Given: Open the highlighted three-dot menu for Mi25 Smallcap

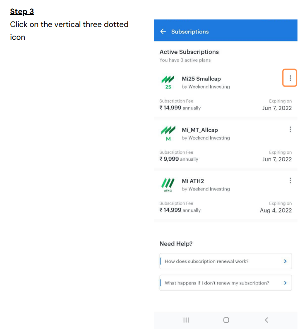Looking at the screenshot, I should [x=290, y=78].
